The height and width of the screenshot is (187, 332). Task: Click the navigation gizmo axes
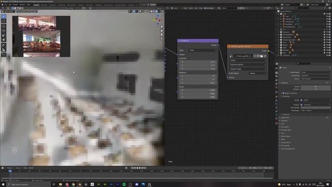tap(157, 20)
